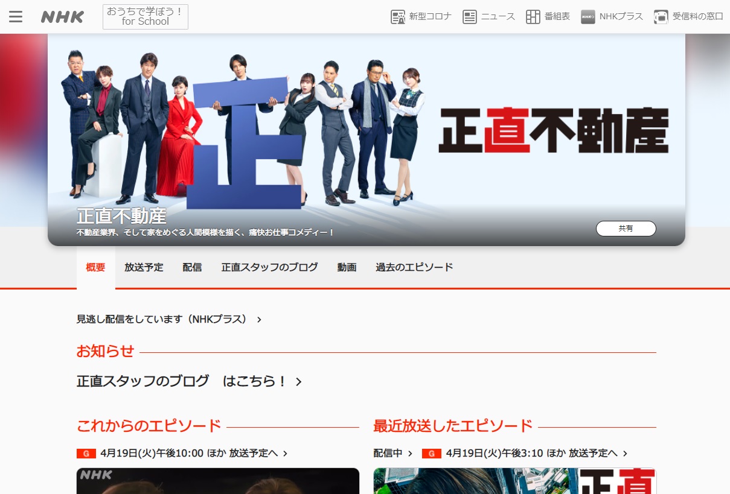Viewport: 730px width, 494px height.
Task: Click the 正直不動産 program title text
Action: pos(121,216)
